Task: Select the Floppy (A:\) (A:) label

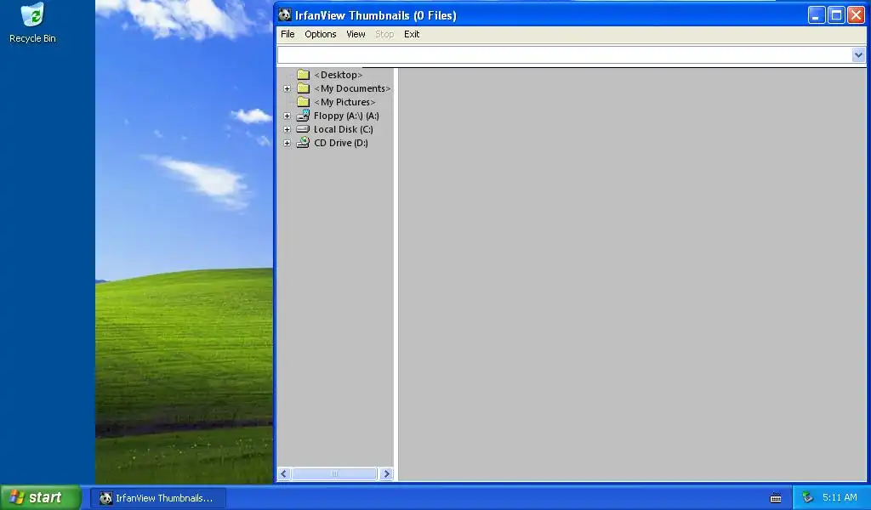Action: [346, 116]
